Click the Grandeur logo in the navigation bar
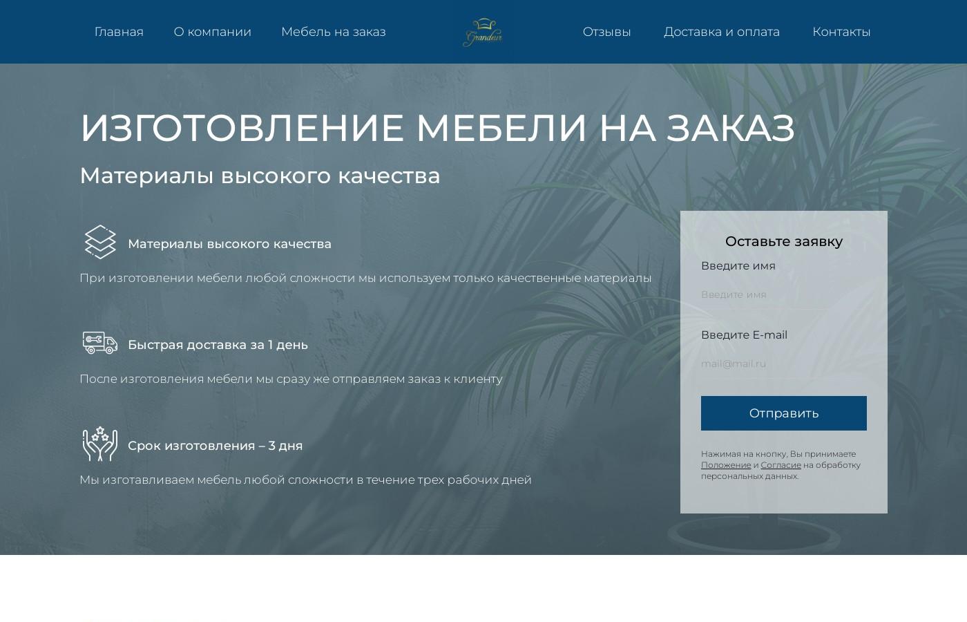967x622 pixels. click(x=484, y=32)
